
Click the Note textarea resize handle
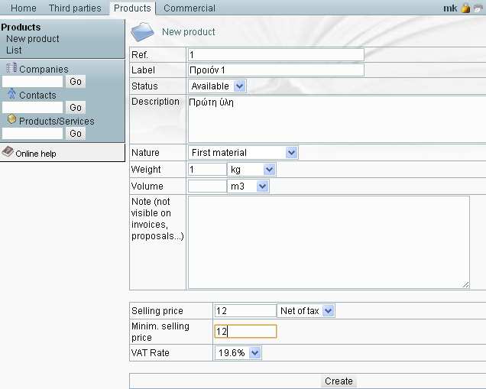click(465, 284)
